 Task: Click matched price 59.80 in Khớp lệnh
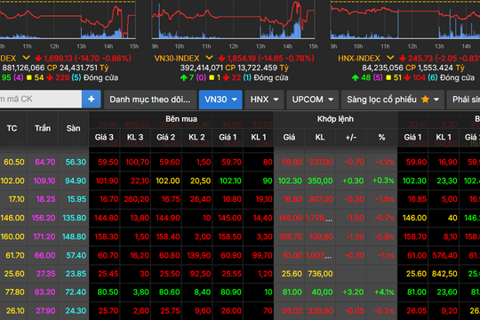292,162
